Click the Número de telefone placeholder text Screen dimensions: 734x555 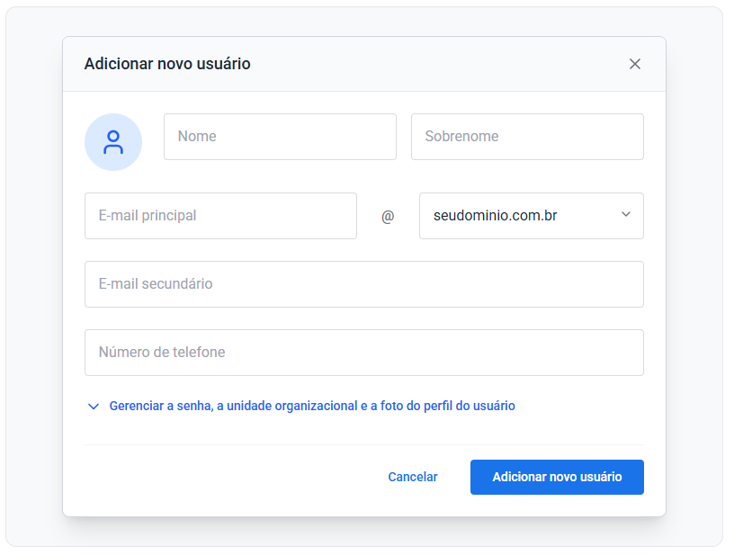pos(162,353)
